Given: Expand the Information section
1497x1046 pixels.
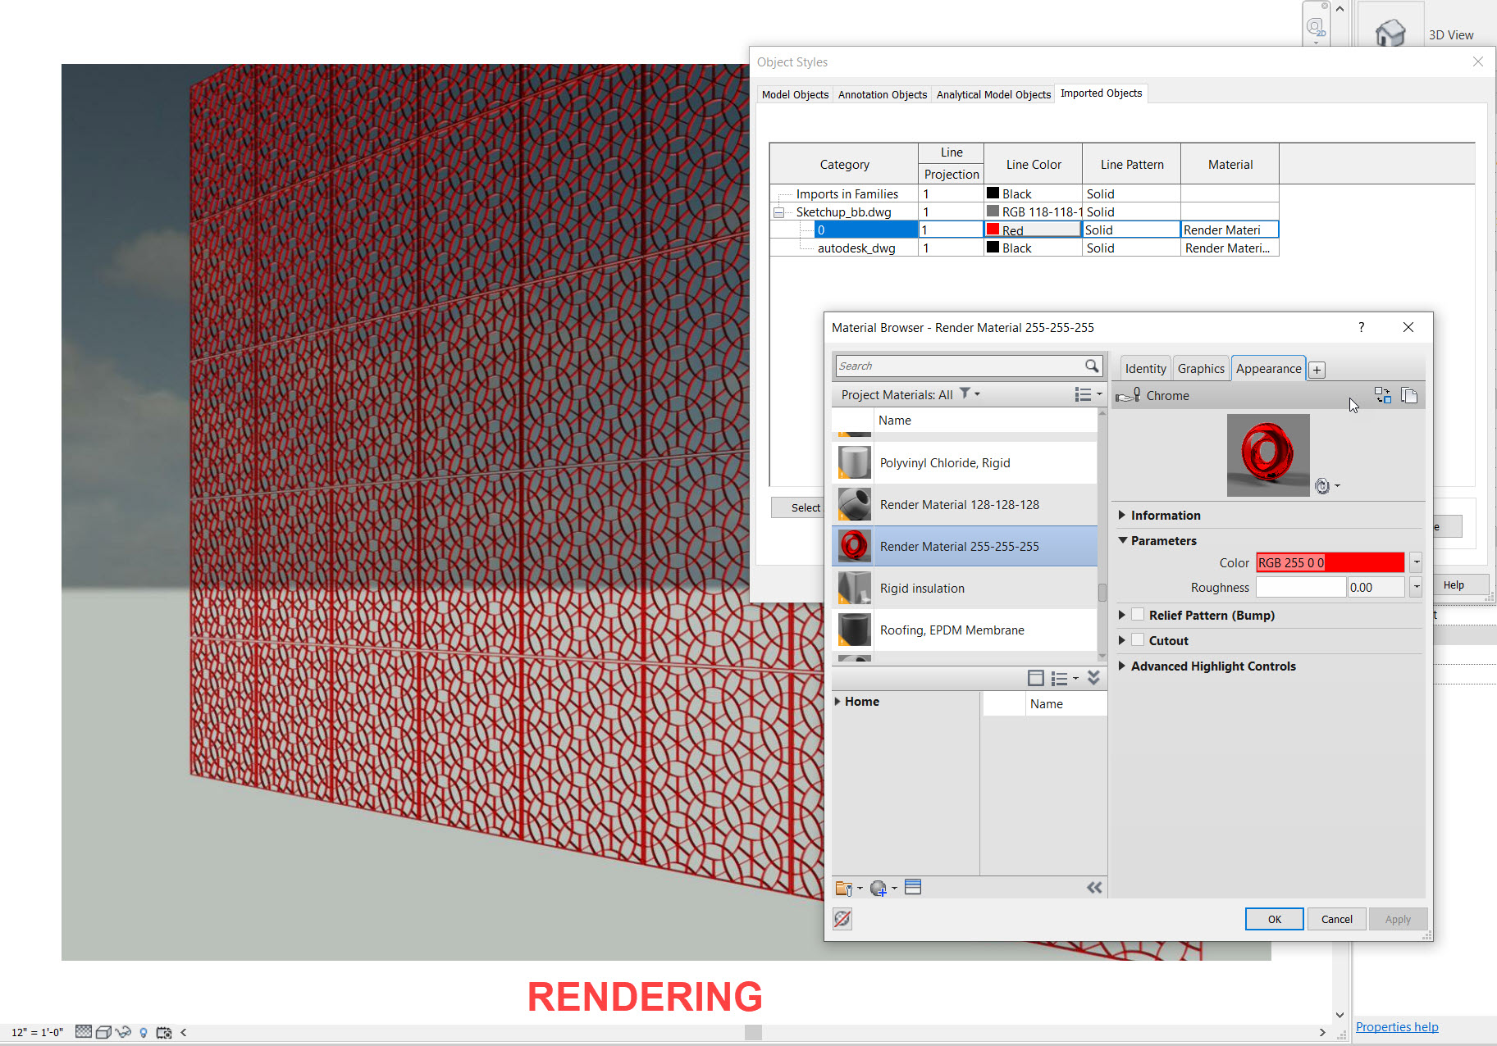Looking at the screenshot, I should coord(1122,515).
